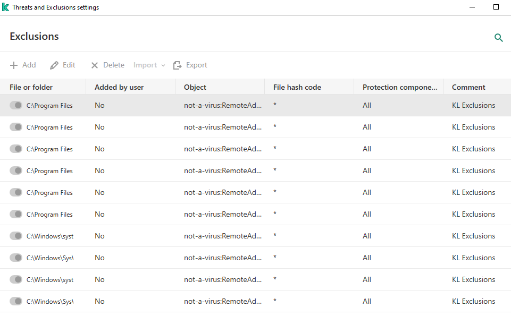
Task: Click the plus icon for Add
Action: 14,65
